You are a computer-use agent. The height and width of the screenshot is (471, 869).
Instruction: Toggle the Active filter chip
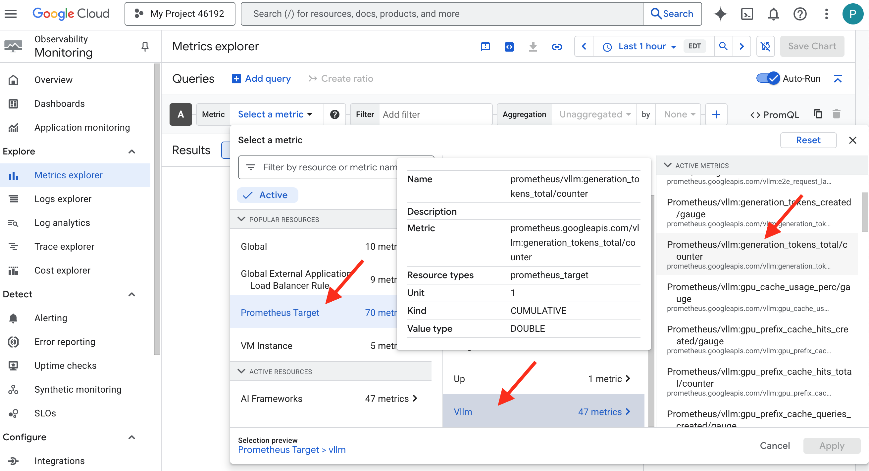click(267, 195)
